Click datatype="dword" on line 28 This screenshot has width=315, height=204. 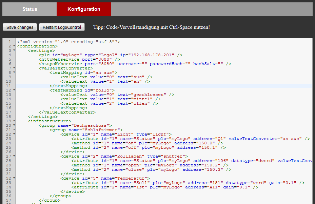click(x=253, y=161)
